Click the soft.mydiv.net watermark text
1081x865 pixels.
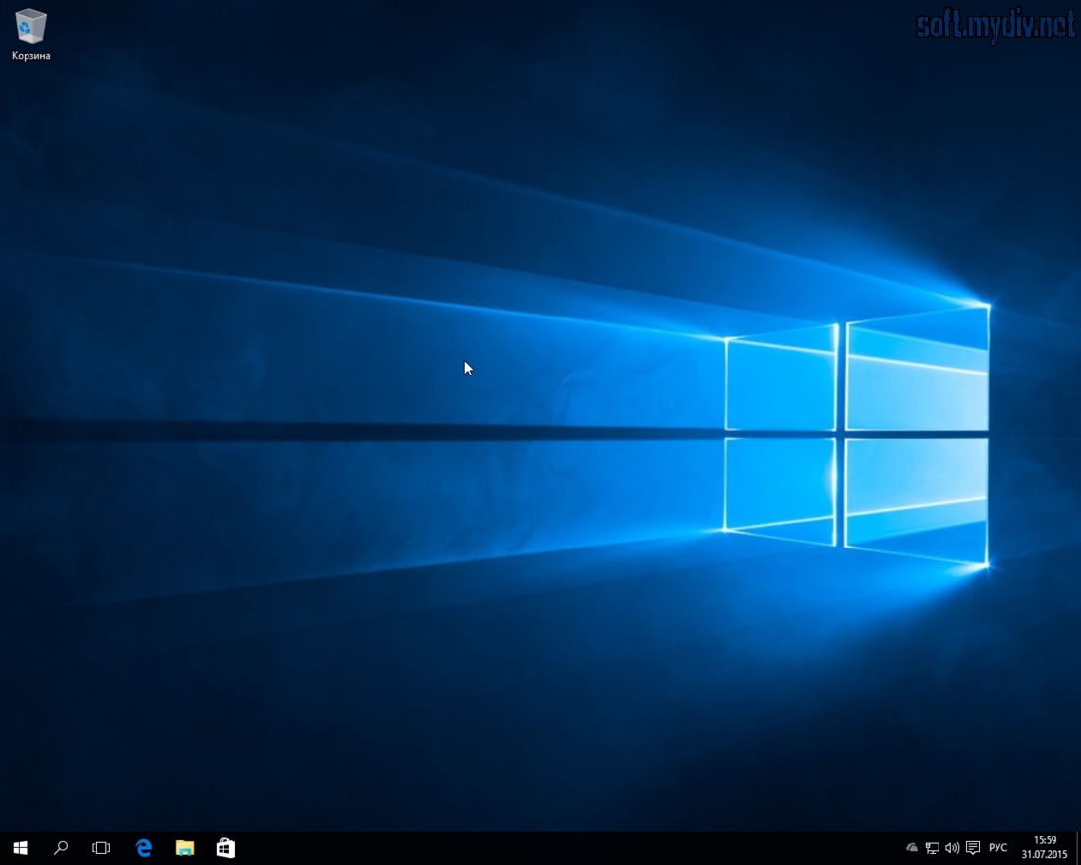click(996, 26)
